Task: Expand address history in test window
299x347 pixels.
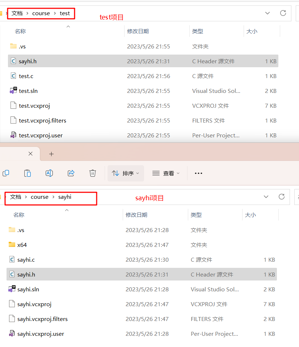Action: pos(268,13)
